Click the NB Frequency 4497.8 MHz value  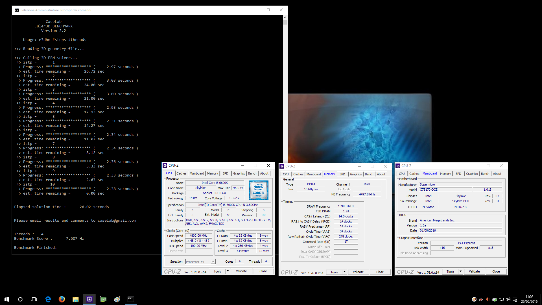pyautogui.click(x=367, y=194)
